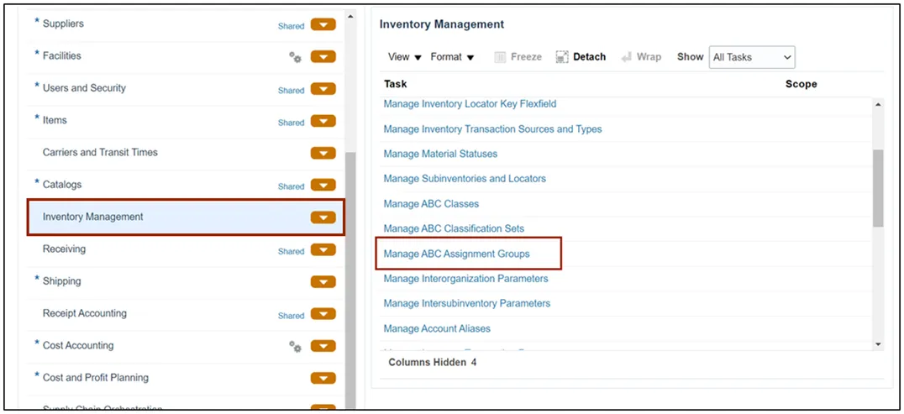904x414 pixels.
Task: Select the Carriers and Transit Times row
Action: tap(100, 153)
